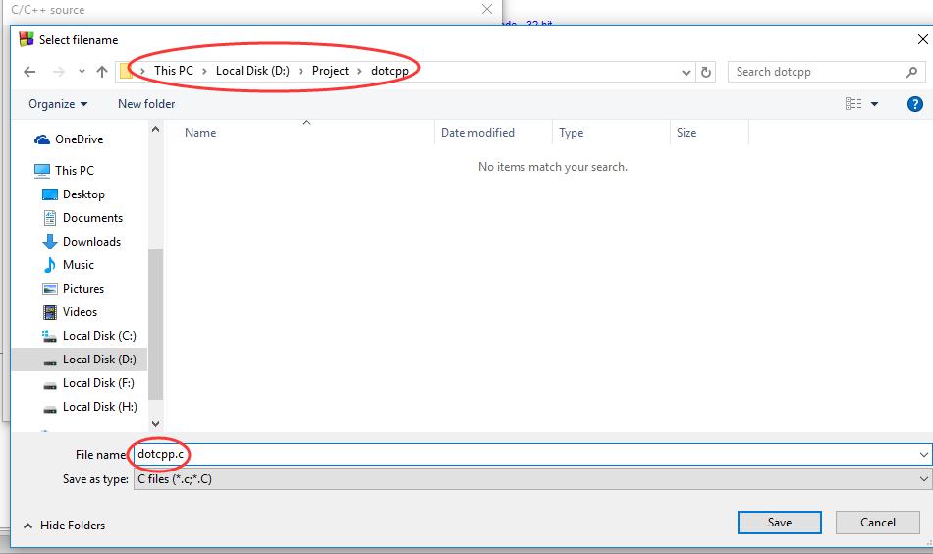This screenshot has height=554, width=933.
Task: Open the recent locations dropdown arrow
Action: pyautogui.click(x=82, y=72)
